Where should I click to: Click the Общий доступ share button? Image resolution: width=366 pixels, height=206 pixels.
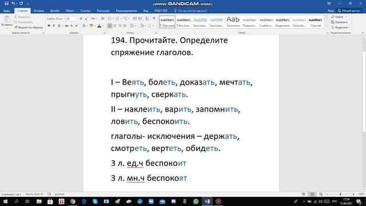pos(349,11)
